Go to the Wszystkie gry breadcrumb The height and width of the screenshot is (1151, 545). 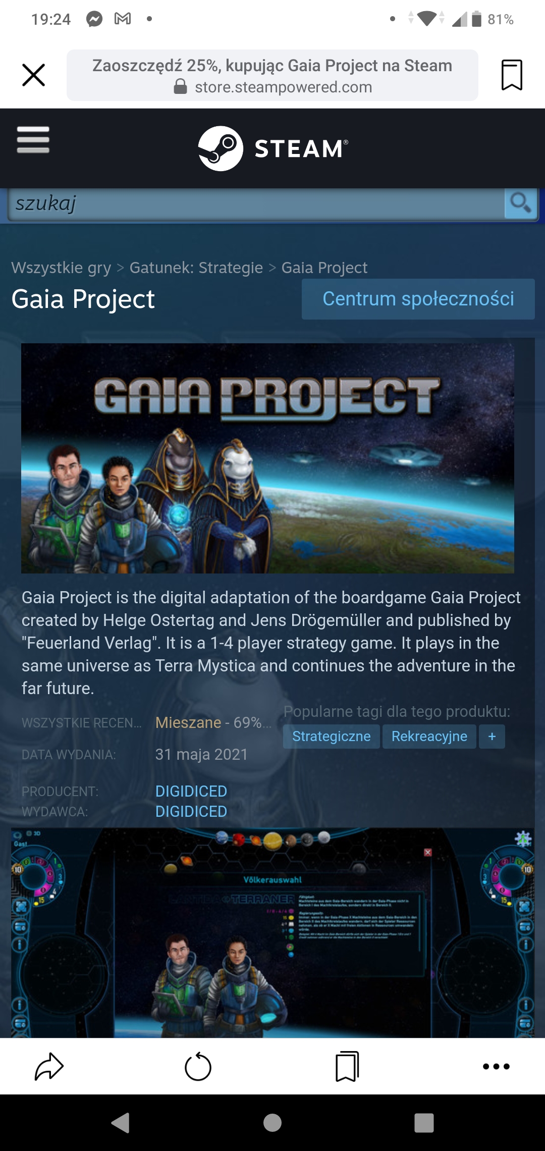tap(61, 268)
